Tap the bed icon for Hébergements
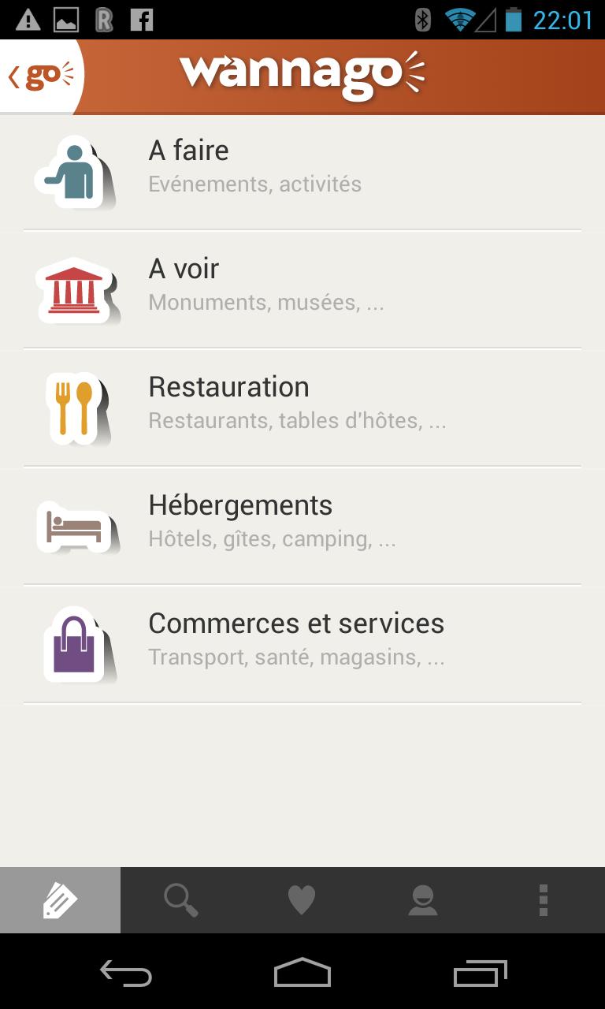The height and width of the screenshot is (1009, 605). point(74,527)
